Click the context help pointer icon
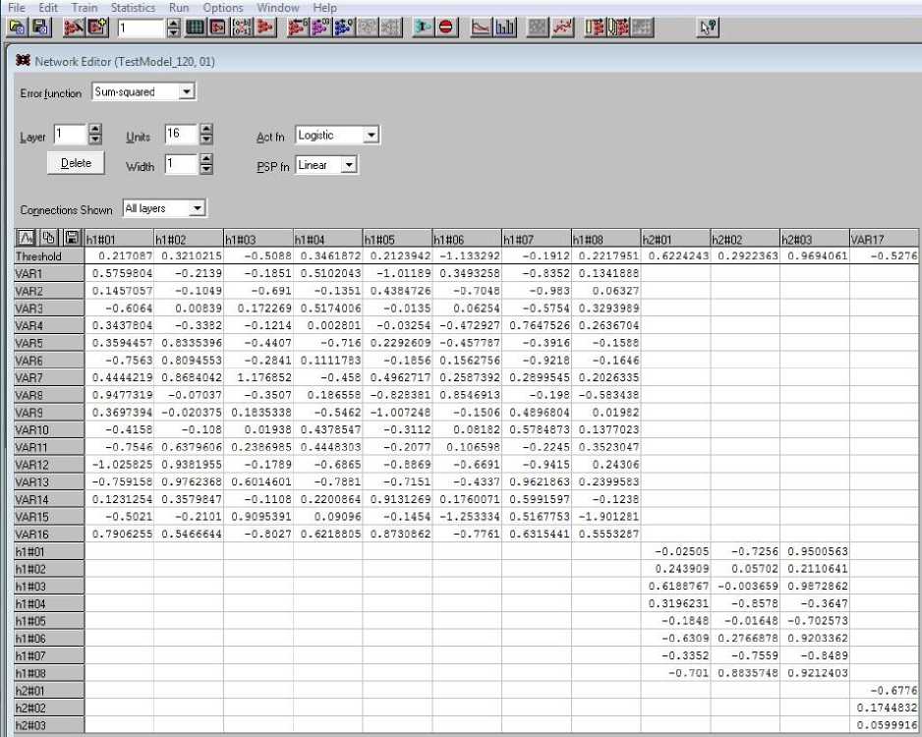Screen dimensions: 922x737 (x=708, y=28)
